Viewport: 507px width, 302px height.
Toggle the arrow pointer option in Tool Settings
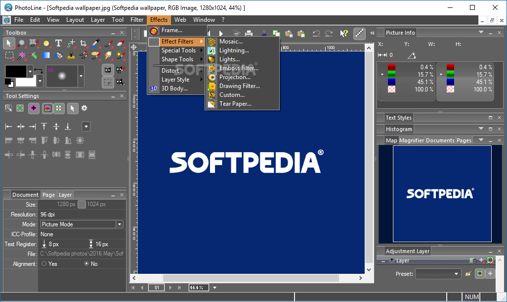click(x=73, y=108)
